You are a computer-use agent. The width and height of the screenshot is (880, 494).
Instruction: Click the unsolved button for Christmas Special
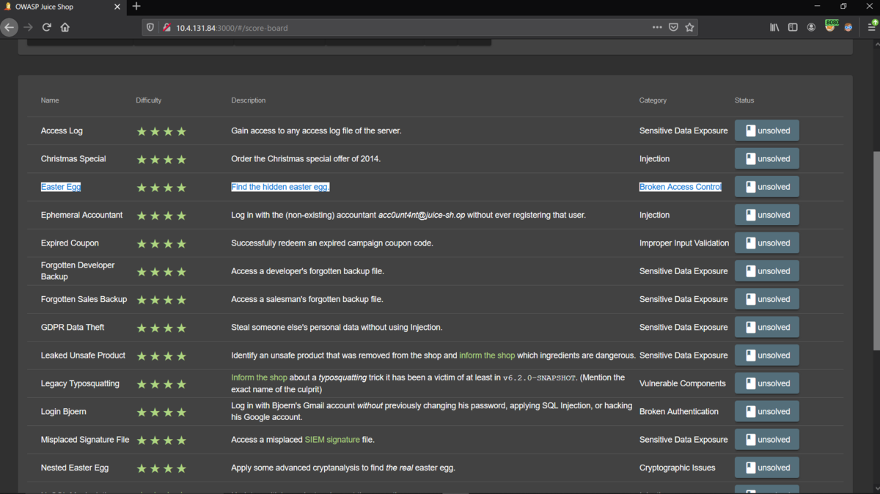(x=766, y=158)
